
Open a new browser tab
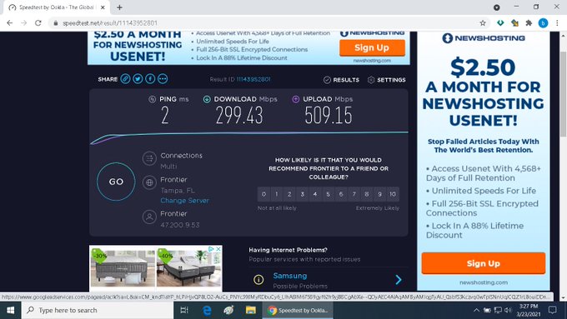pyautogui.click(x=119, y=7)
